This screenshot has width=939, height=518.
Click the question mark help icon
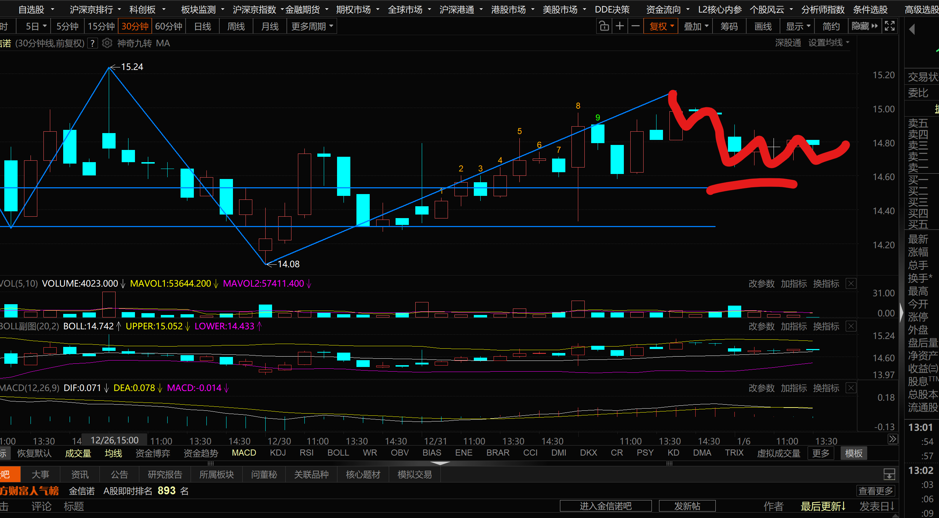coord(93,43)
